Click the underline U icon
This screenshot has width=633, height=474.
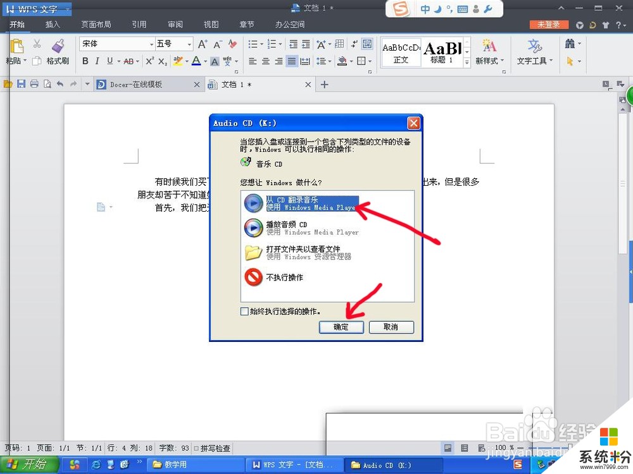(x=110, y=61)
